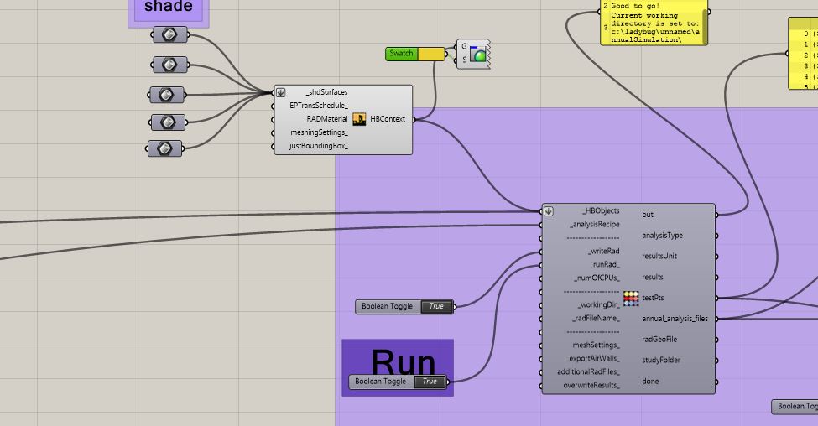Click the G input of Custom Preview
This screenshot has height=426, width=818.
[x=464, y=47]
